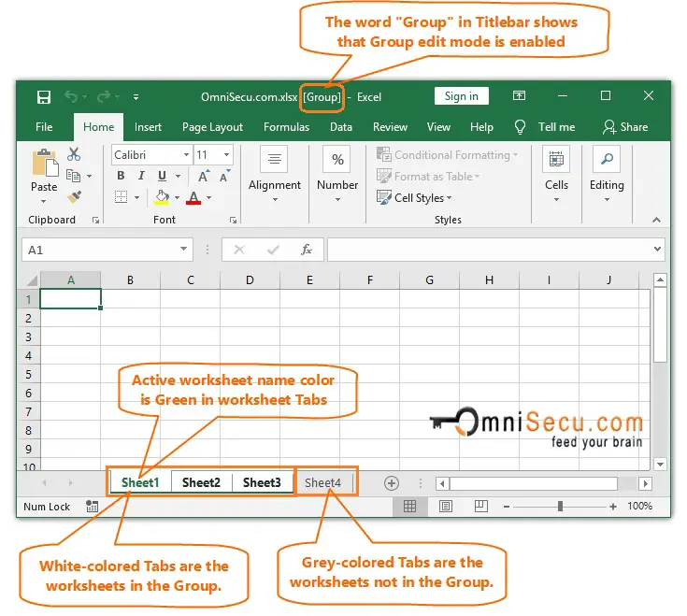Apply the red Font Color swatch
Screen dimensions: 687x616
pyautogui.click(x=193, y=198)
